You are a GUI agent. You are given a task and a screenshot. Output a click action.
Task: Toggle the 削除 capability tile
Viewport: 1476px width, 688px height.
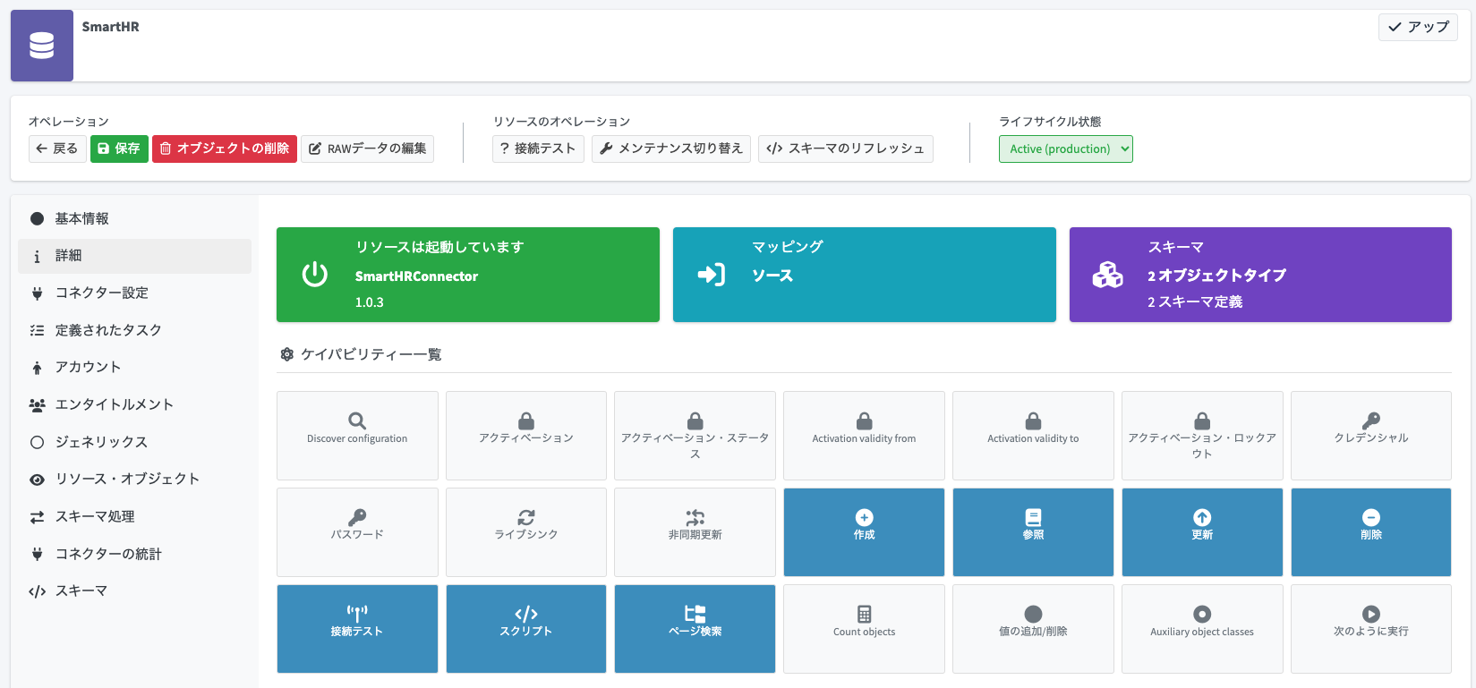[x=1371, y=532]
